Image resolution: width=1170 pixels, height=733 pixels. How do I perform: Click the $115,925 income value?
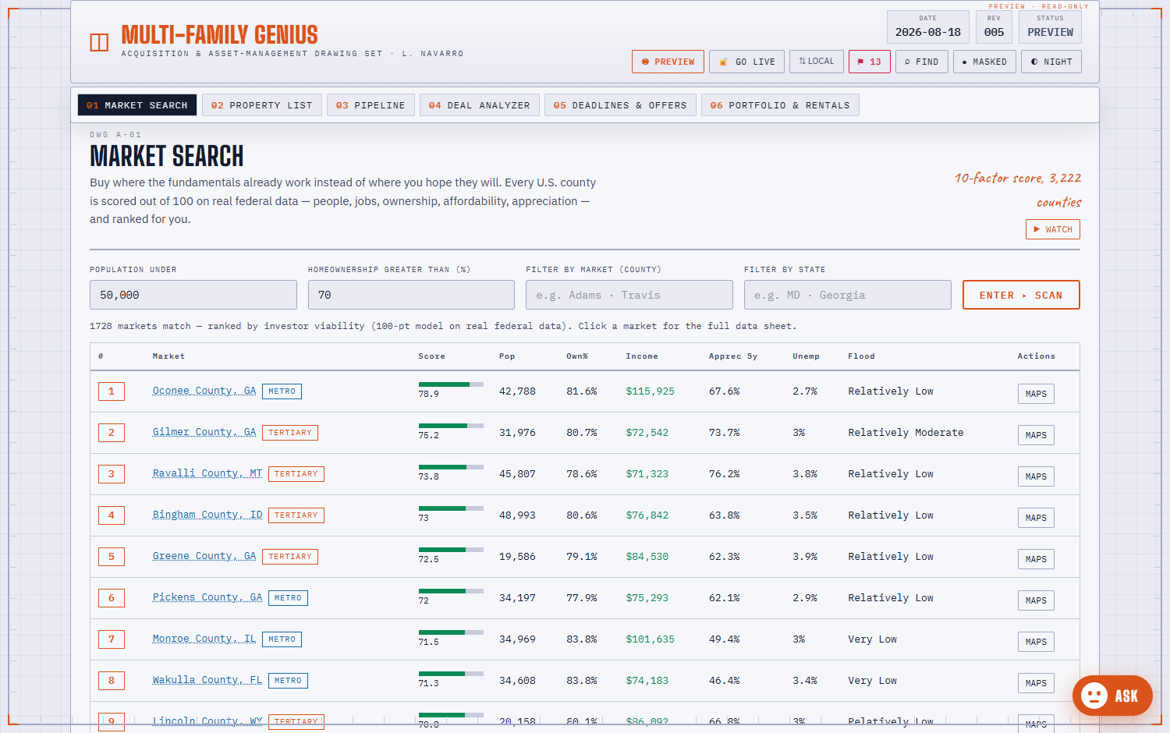pos(650,391)
